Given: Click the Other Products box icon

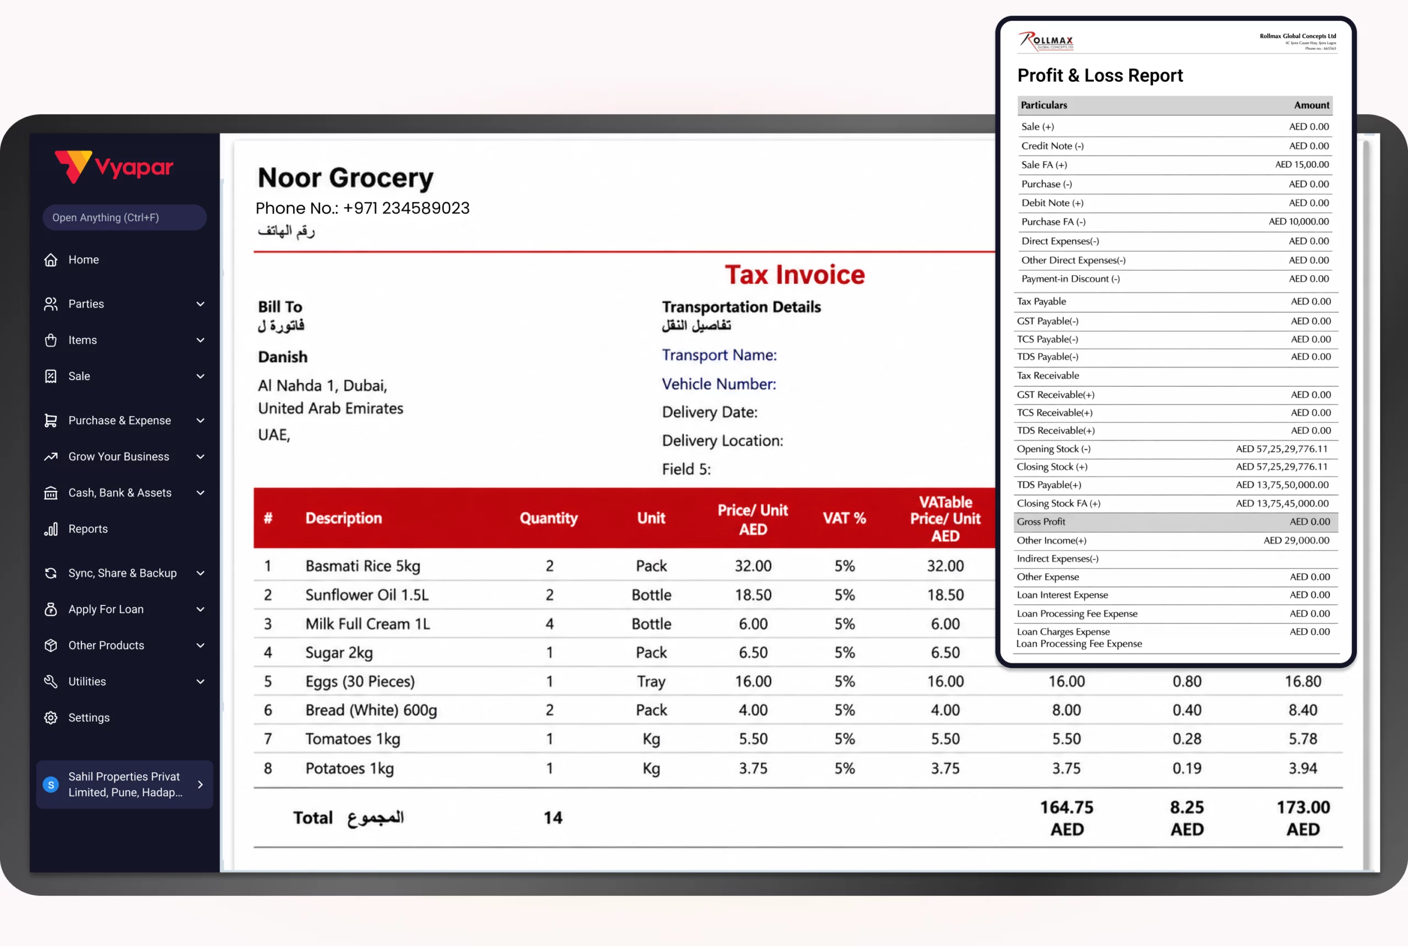Looking at the screenshot, I should tap(51, 646).
